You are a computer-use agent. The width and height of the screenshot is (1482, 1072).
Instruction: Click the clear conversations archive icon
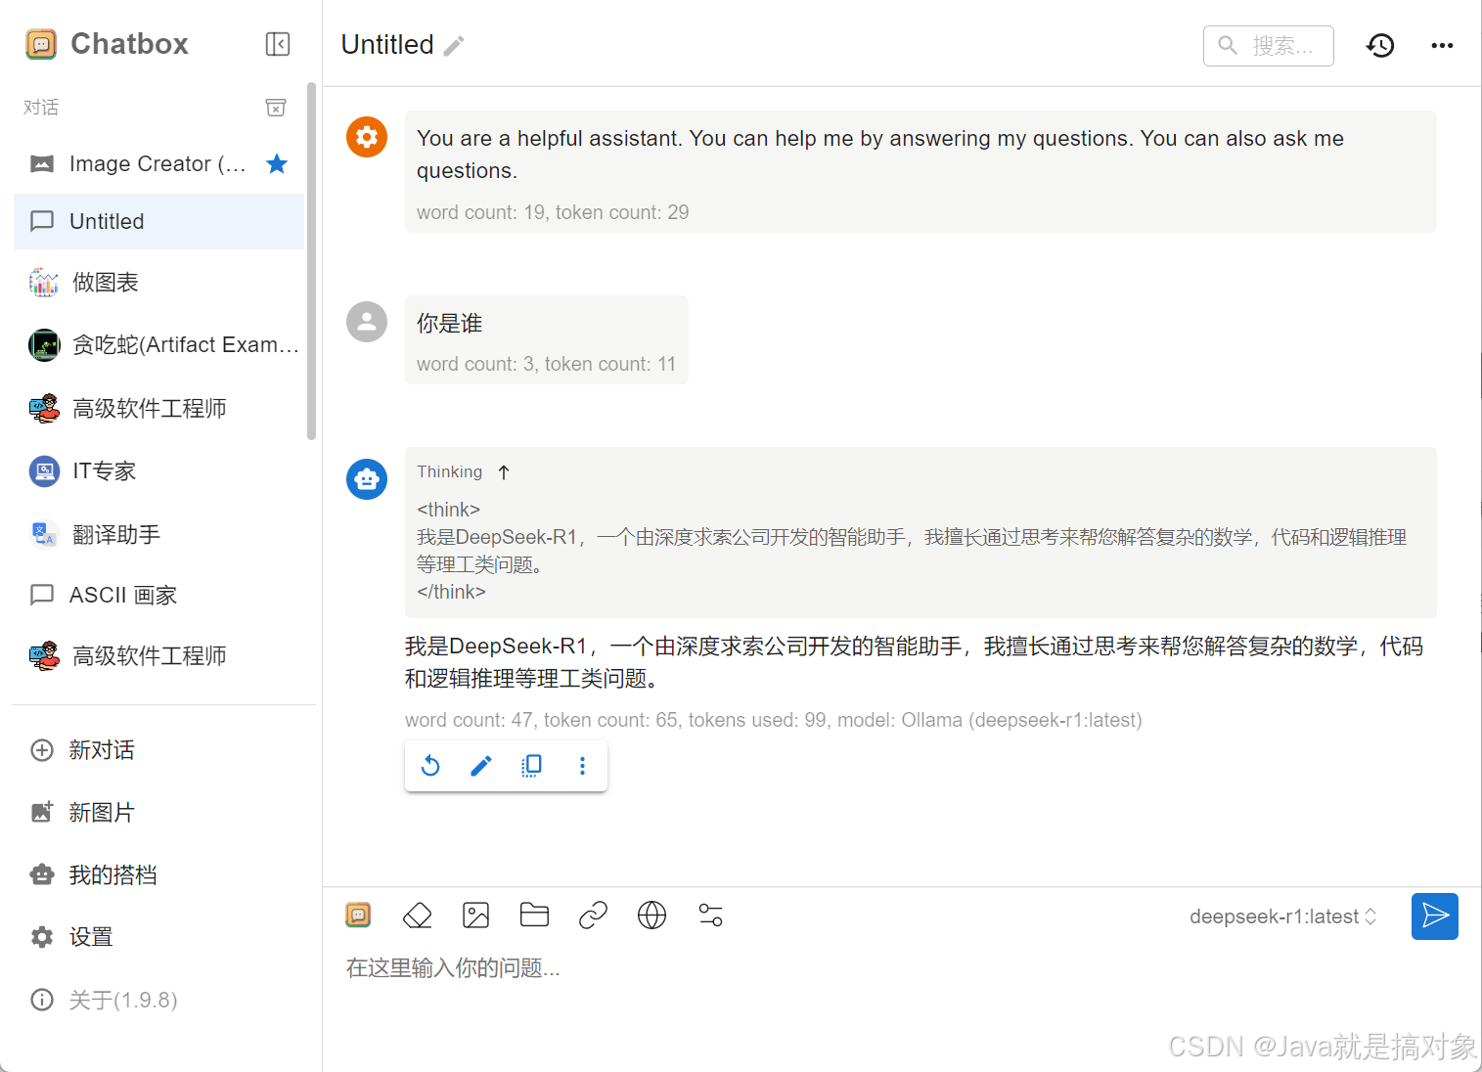point(276,108)
